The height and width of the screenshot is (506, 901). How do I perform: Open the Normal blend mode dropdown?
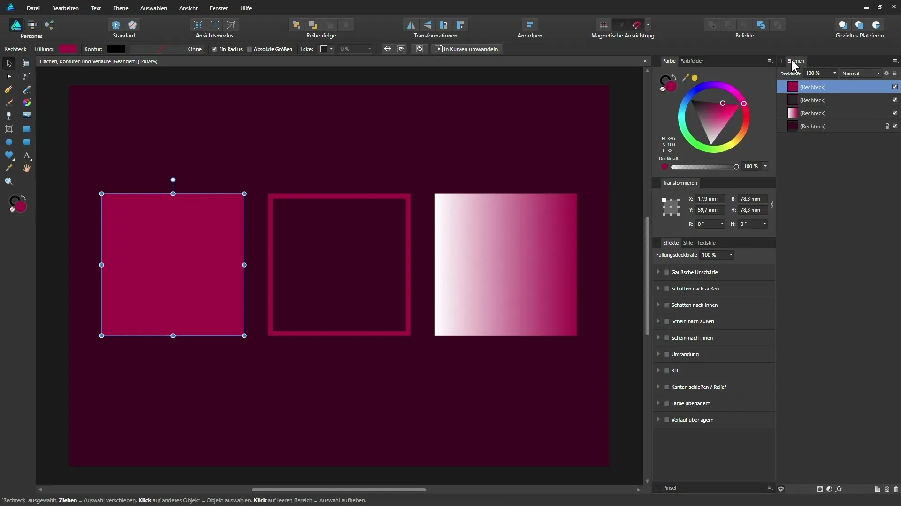pyautogui.click(x=861, y=74)
